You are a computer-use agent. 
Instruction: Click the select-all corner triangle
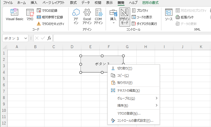coord(5,47)
